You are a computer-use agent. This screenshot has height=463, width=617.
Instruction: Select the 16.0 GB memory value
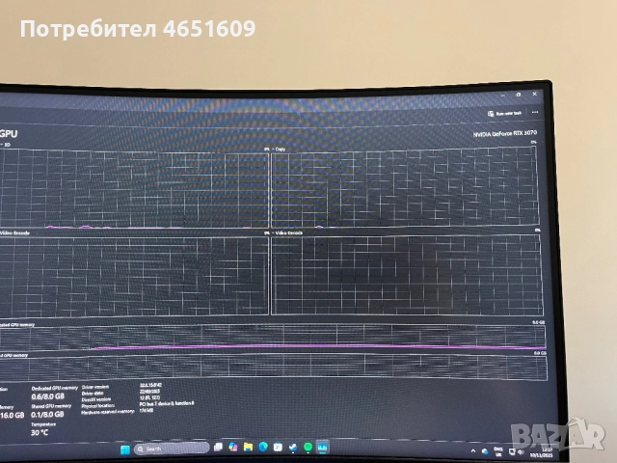click(13, 415)
